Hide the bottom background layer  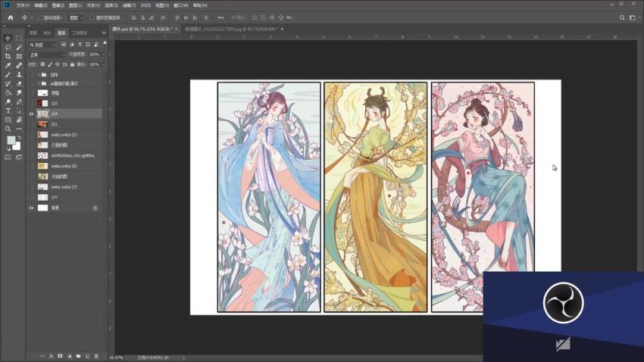(x=31, y=208)
